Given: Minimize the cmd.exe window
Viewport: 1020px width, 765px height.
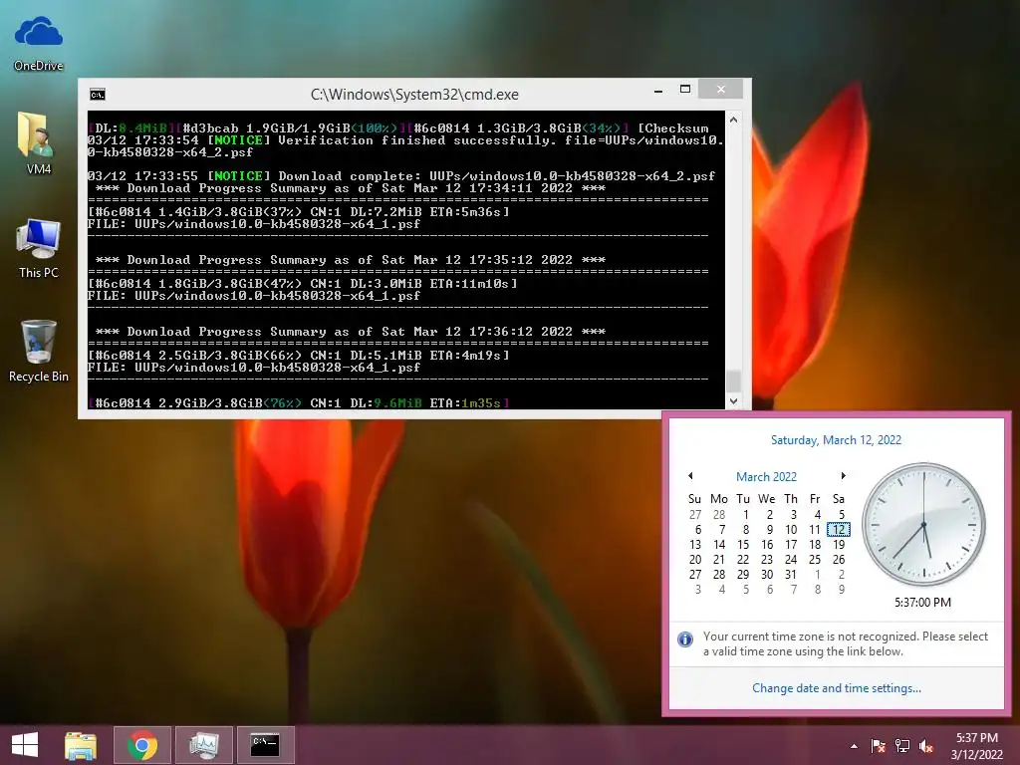Looking at the screenshot, I should [658, 90].
